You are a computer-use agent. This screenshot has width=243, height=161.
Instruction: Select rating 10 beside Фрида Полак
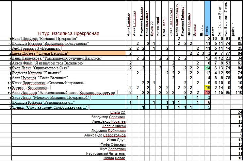coord(237,158)
